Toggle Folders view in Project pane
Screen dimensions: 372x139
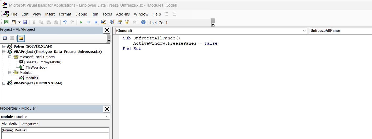click(x=21, y=38)
